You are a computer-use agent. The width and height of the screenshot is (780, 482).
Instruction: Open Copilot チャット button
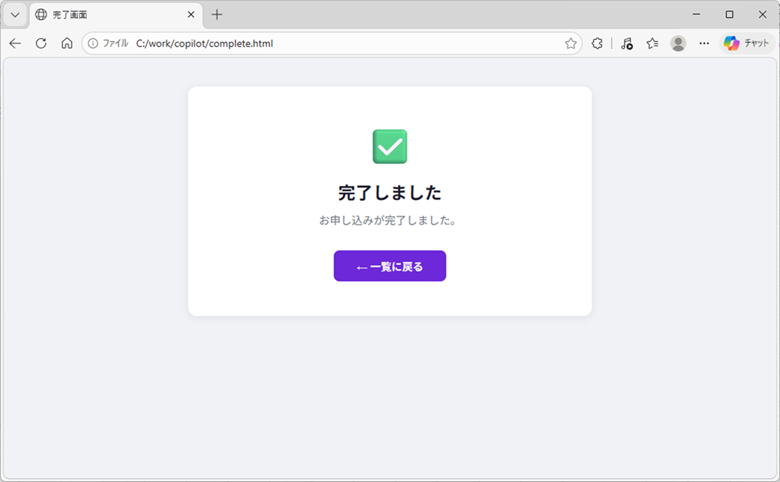tap(747, 43)
